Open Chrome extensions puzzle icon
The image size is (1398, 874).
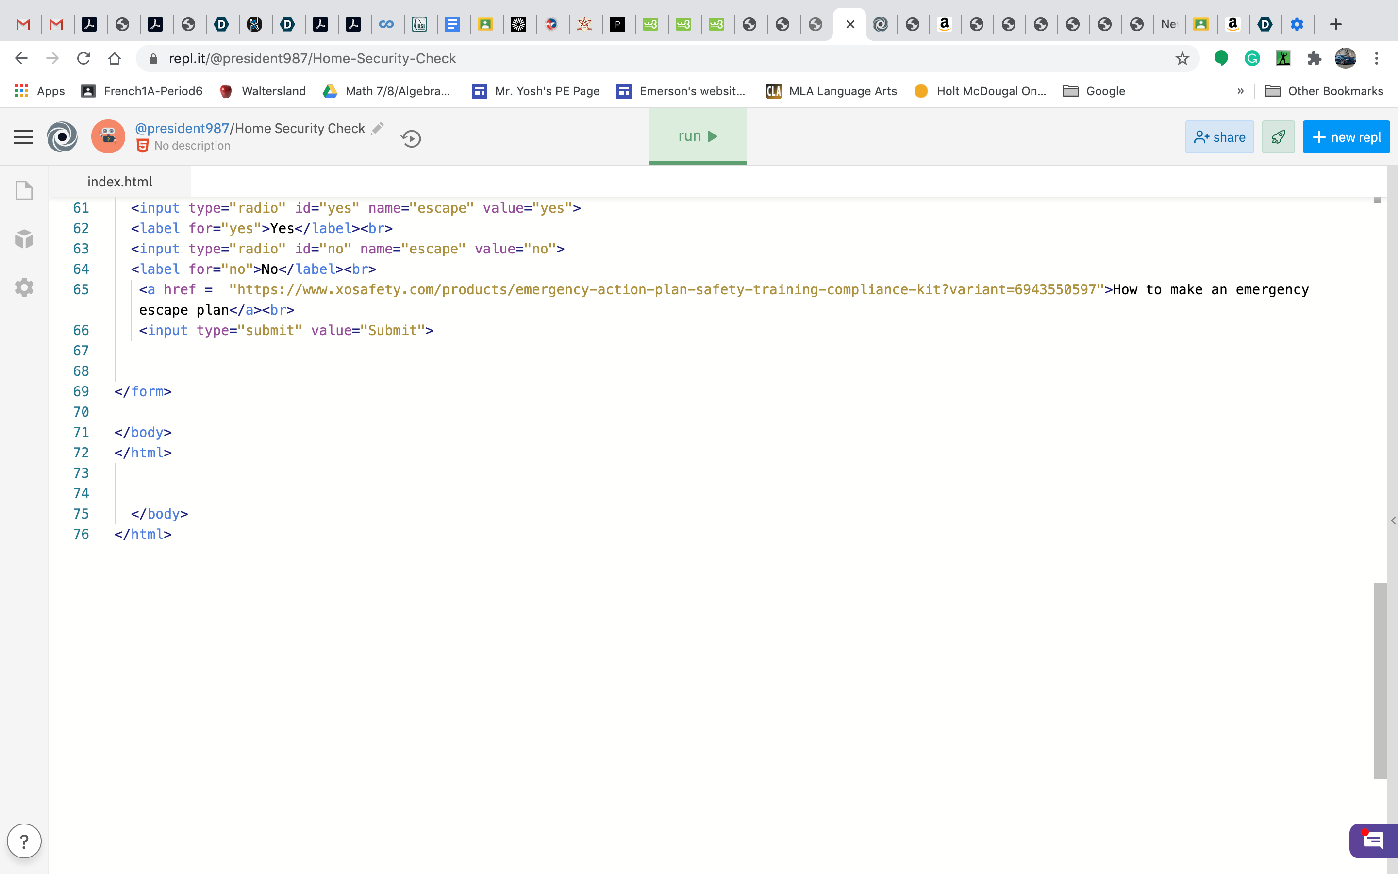coord(1314,58)
